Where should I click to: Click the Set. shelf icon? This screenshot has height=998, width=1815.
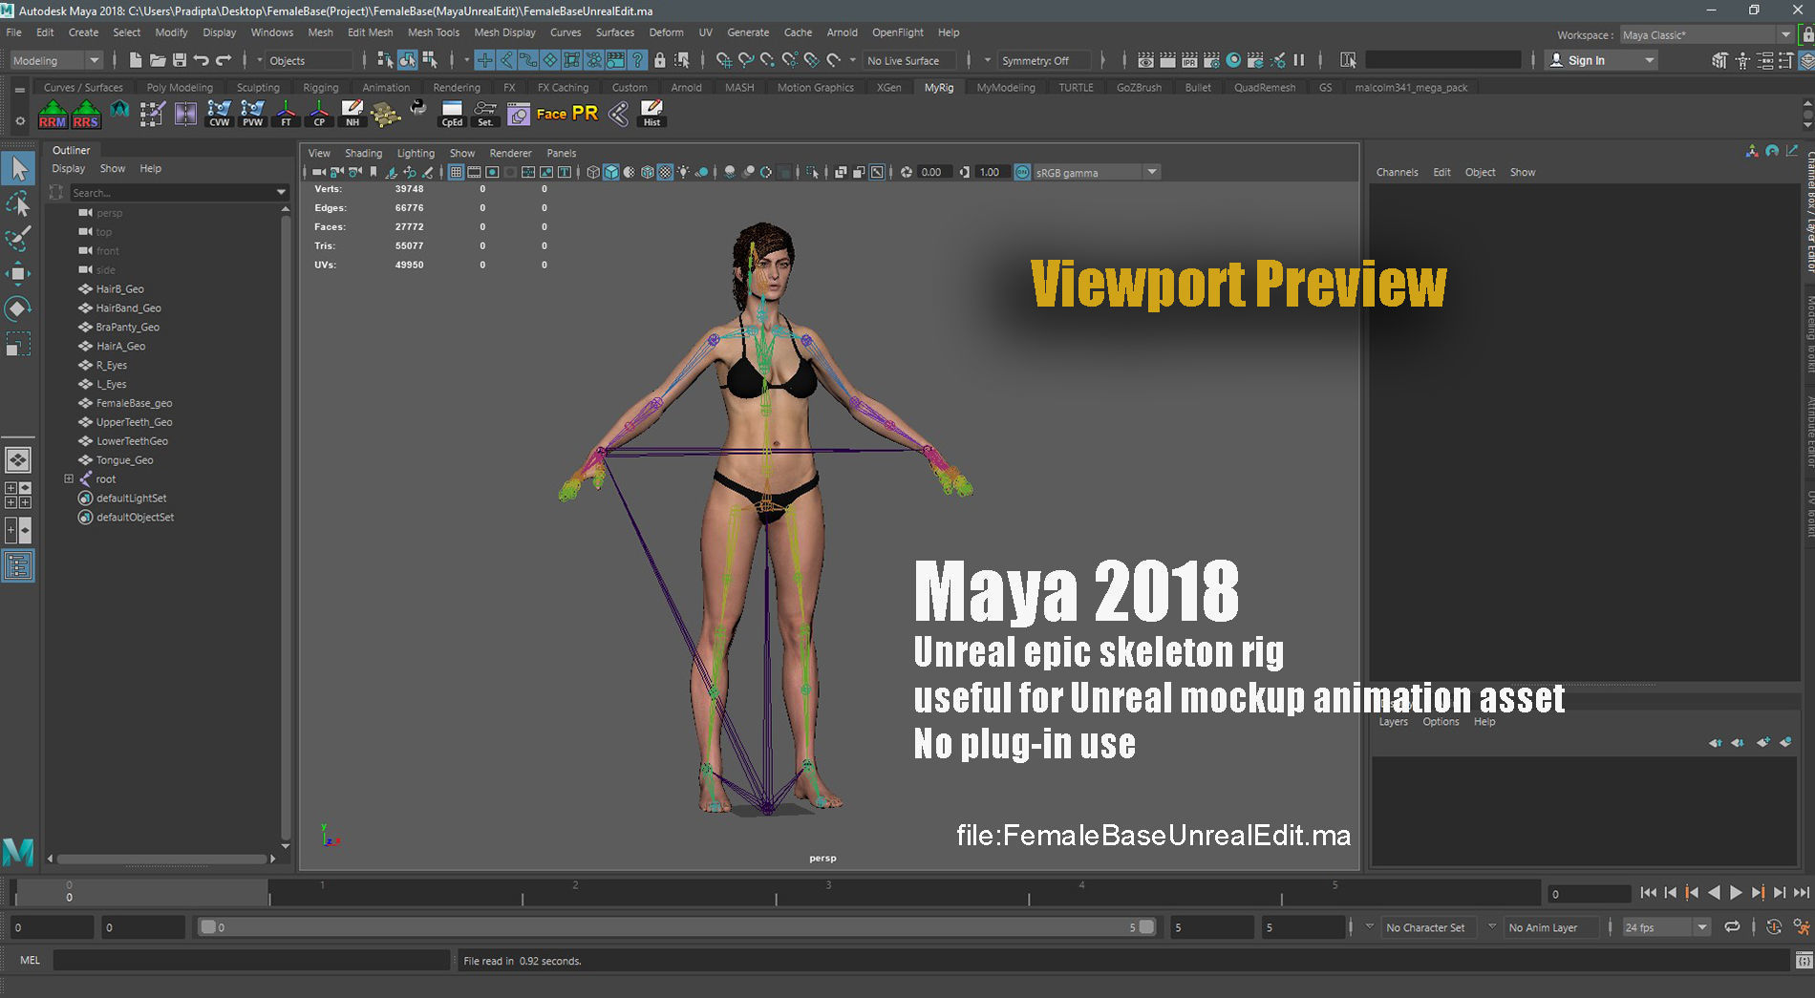pyautogui.click(x=485, y=115)
